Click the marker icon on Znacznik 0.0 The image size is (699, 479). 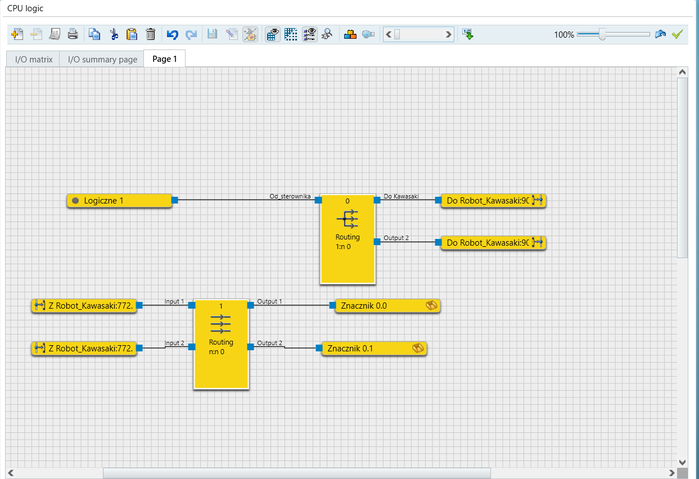[x=431, y=306]
